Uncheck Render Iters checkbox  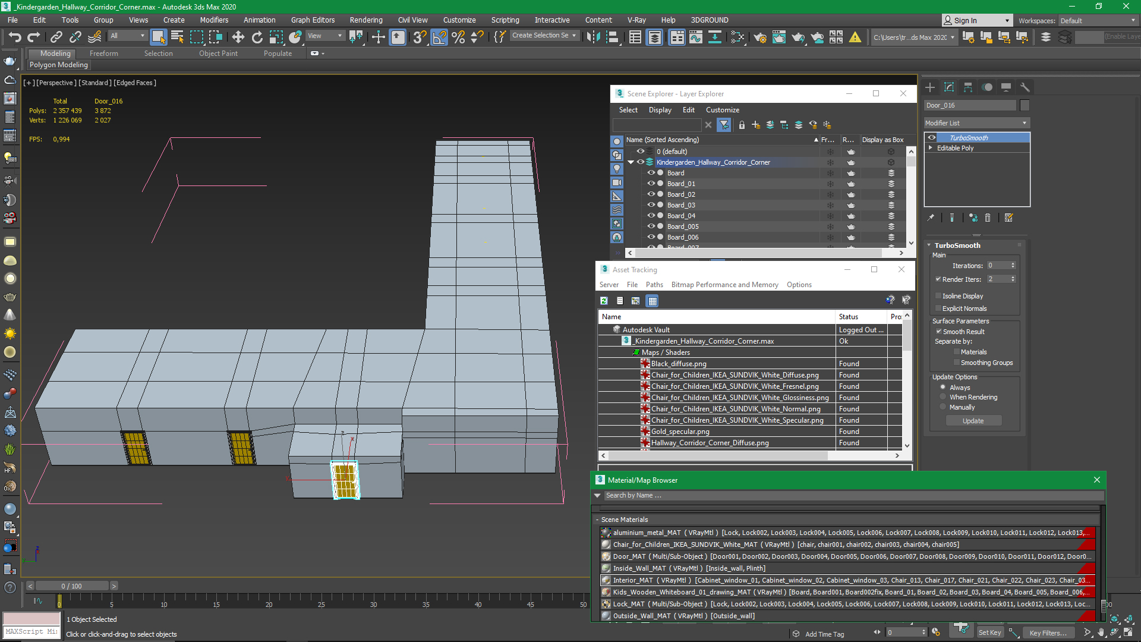(938, 279)
